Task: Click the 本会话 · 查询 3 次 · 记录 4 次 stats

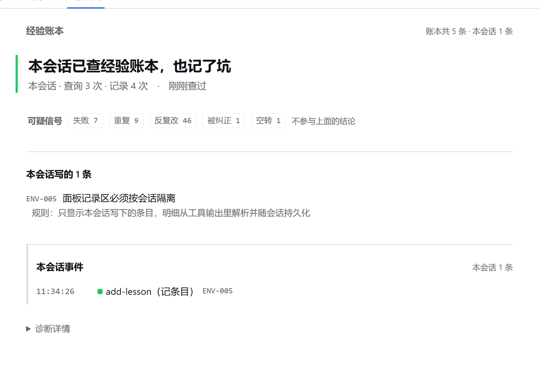Action: pos(88,86)
